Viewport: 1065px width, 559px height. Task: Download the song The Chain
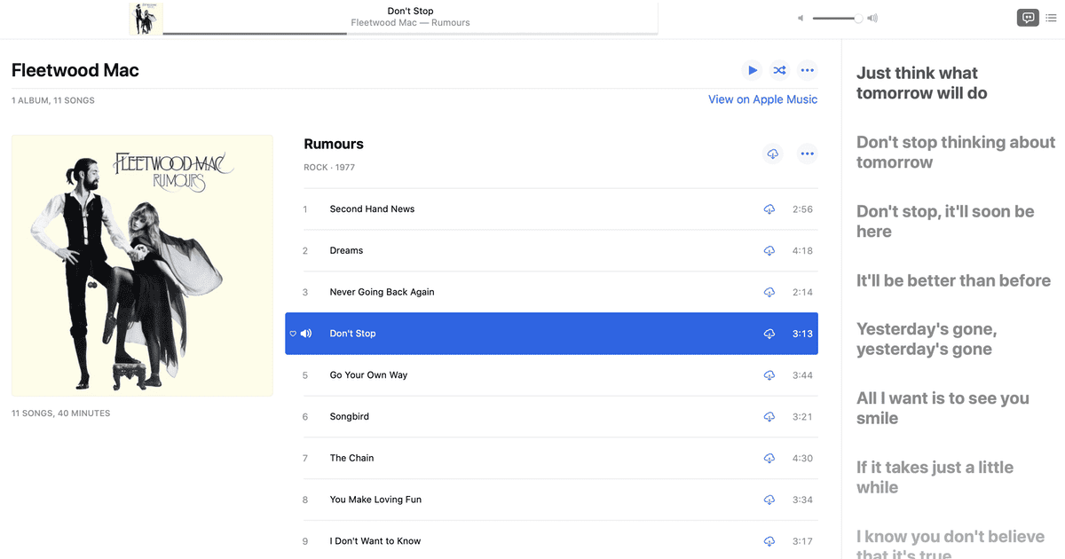(769, 458)
